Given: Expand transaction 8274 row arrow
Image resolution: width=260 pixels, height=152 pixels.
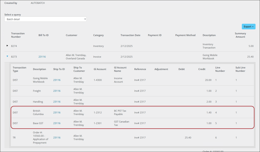Looking at the screenshot, I should point(7,46).
